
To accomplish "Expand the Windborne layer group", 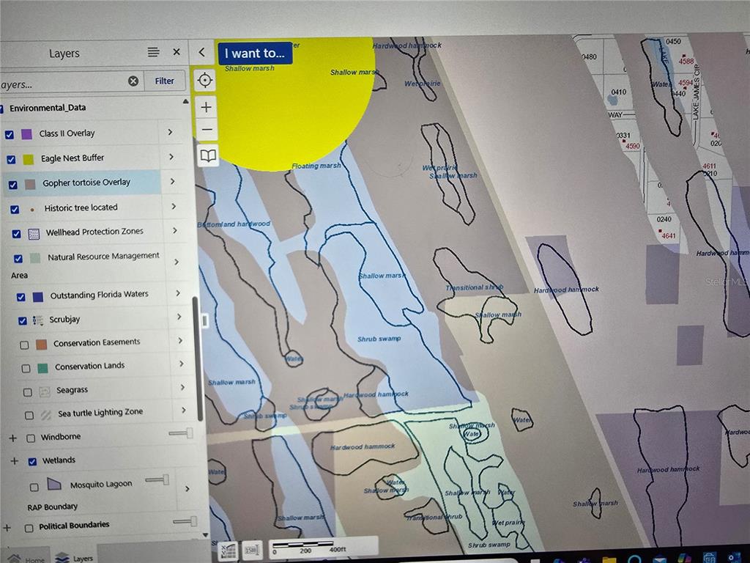I will 12,438.
